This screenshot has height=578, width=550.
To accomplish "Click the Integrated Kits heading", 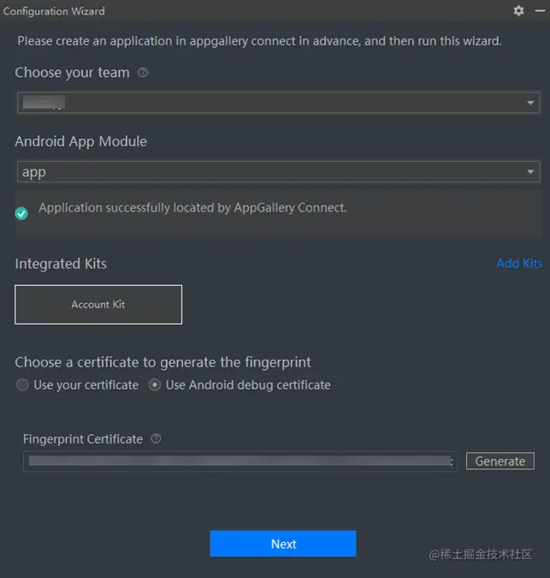I will pyautogui.click(x=61, y=264).
